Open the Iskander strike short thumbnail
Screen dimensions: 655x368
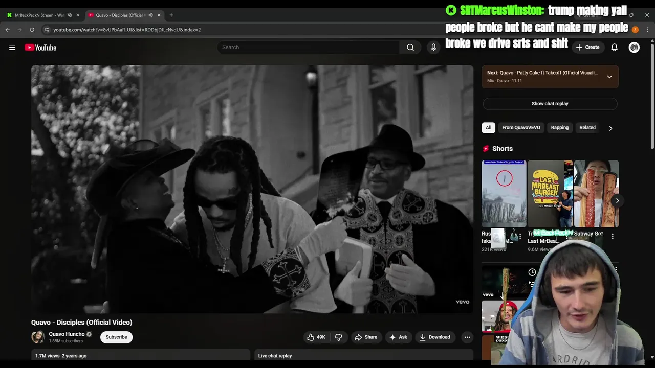(504, 194)
